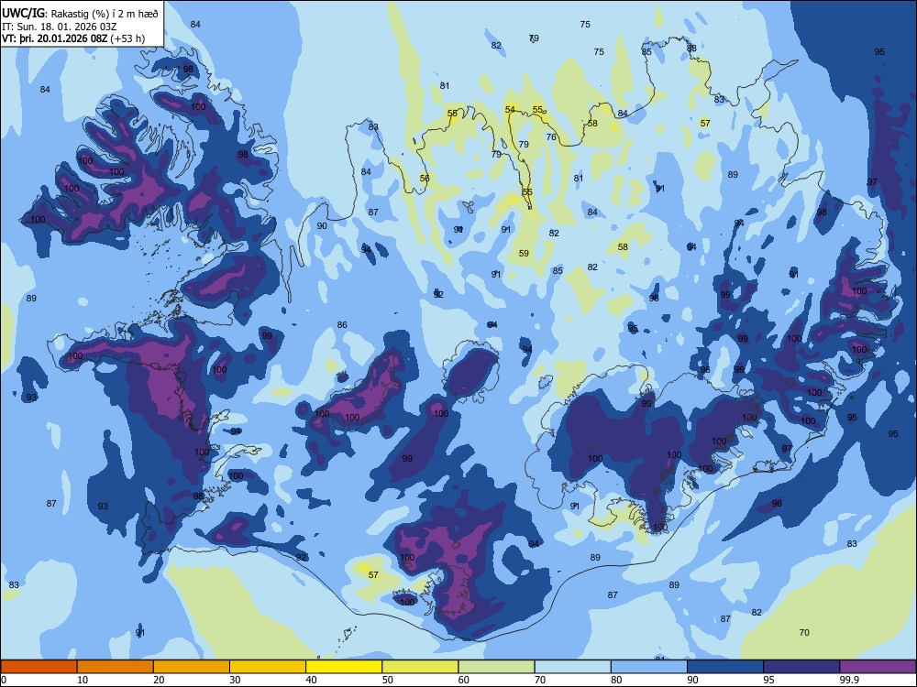
Task: Click the 'VT: þri. 20.01.2026 08Z (+53 h)' line
Action: [73, 38]
